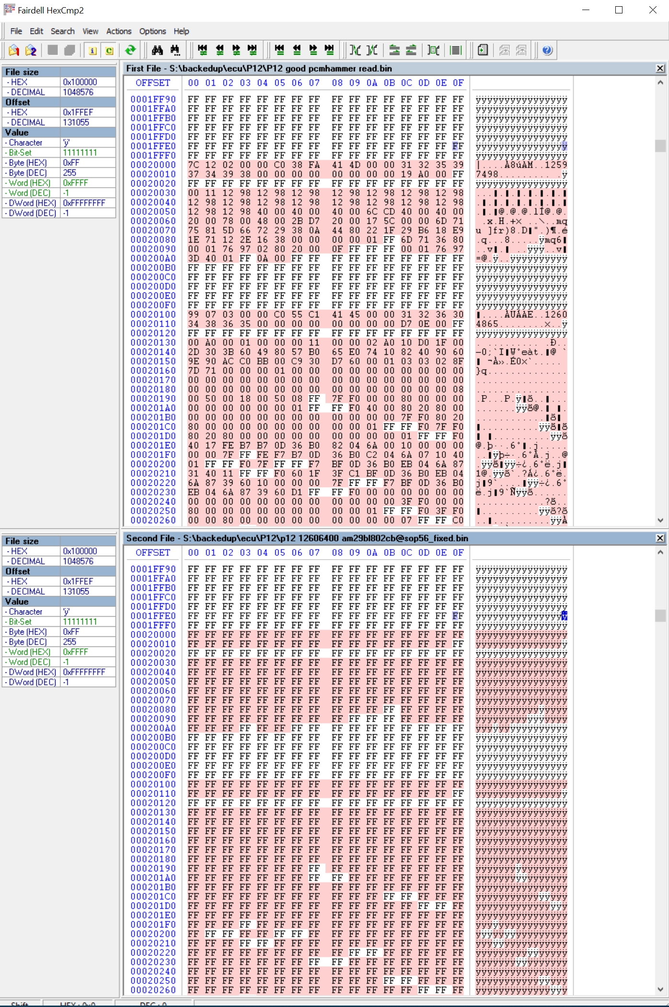Click Find Next binoculars with dots icon
The width and height of the screenshot is (669, 1007).
tap(175, 50)
